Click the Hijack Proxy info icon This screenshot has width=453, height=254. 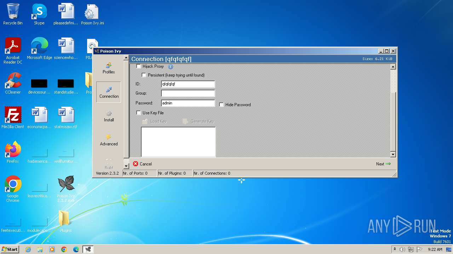point(170,66)
